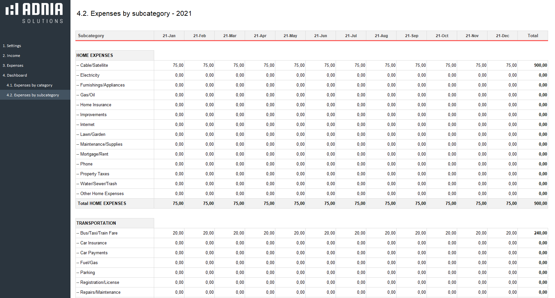
Task: Select the Mortgage/Rent row label
Action: click(x=94, y=154)
